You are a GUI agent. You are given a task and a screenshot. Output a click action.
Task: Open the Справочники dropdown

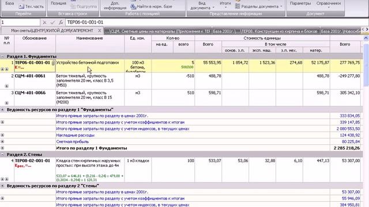point(328,5)
